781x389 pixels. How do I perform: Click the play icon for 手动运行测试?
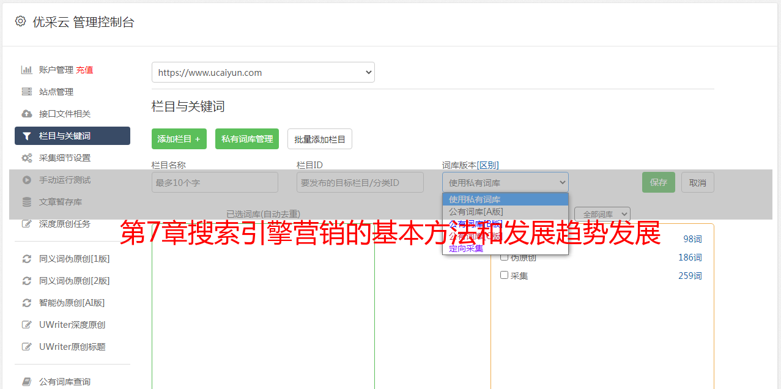point(26,180)
